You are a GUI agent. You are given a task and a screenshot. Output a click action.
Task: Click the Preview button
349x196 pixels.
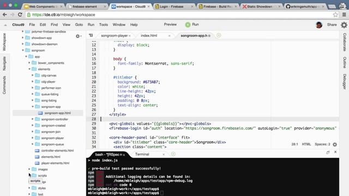pyautogui.click(x=170, y=24)
